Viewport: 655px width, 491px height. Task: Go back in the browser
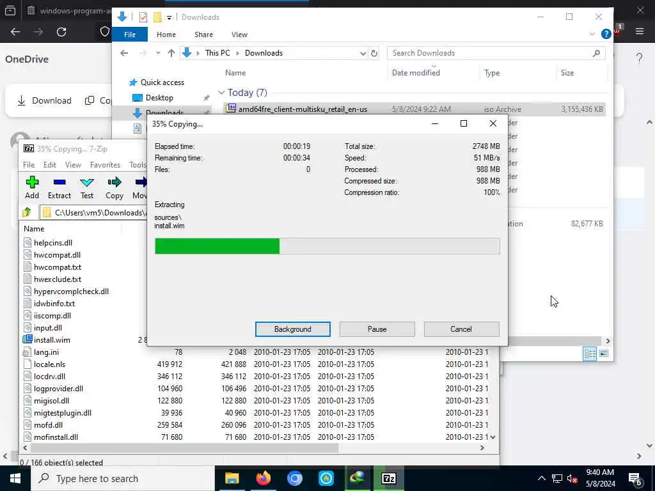point(15,32)
